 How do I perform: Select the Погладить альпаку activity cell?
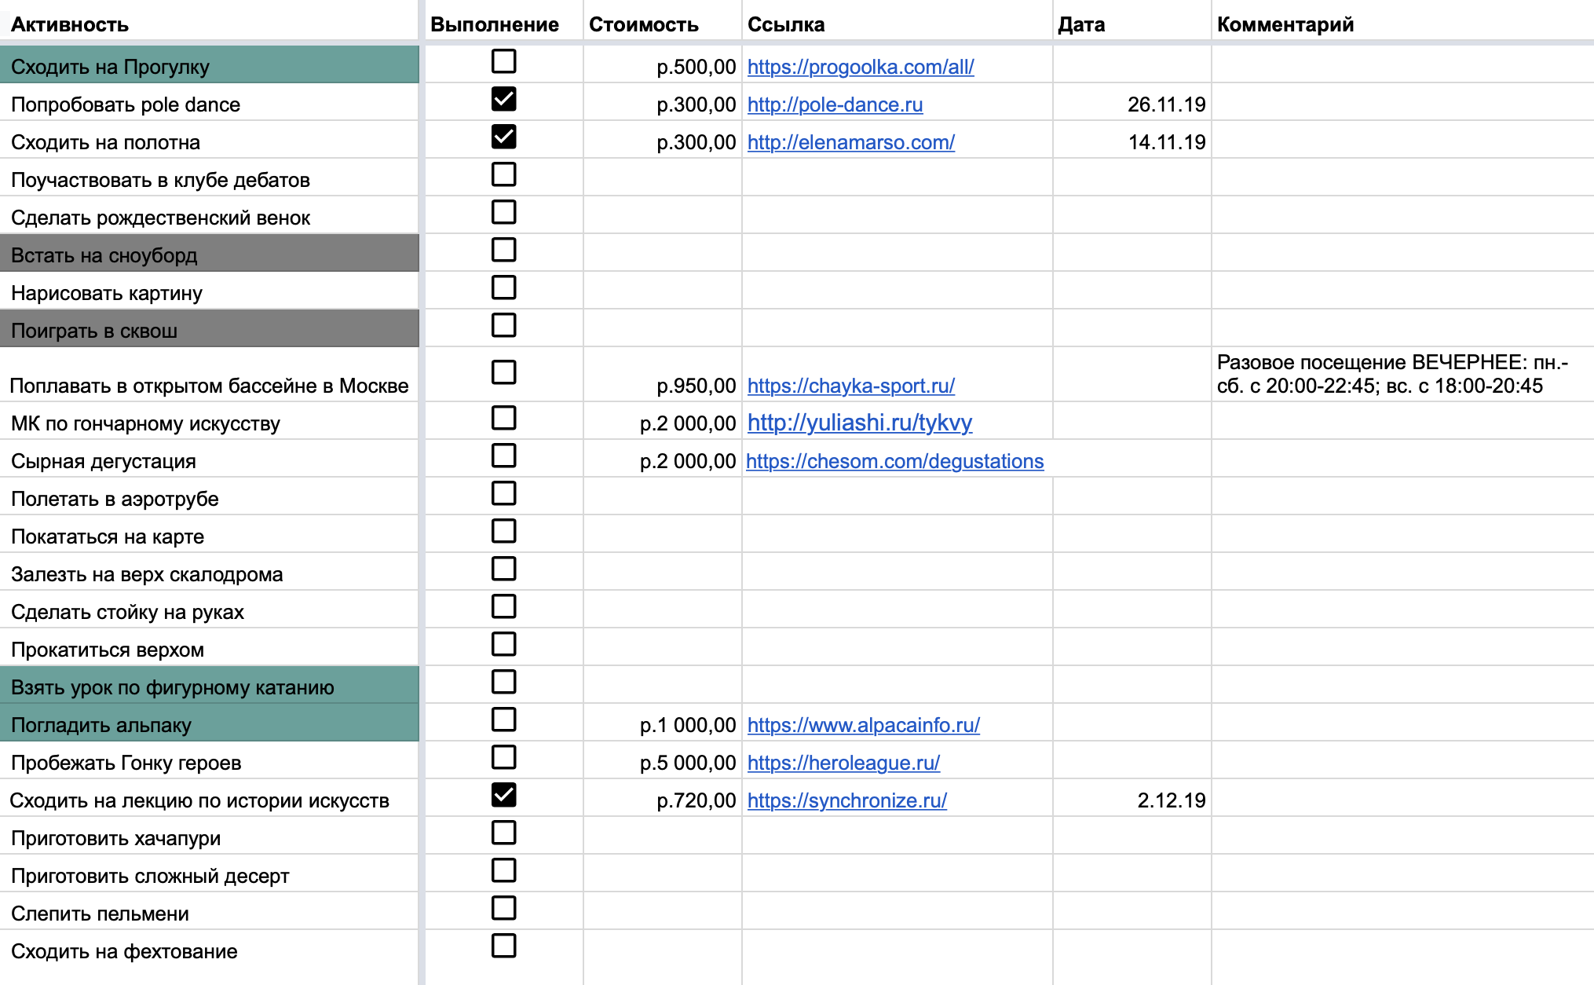(209, 723)
